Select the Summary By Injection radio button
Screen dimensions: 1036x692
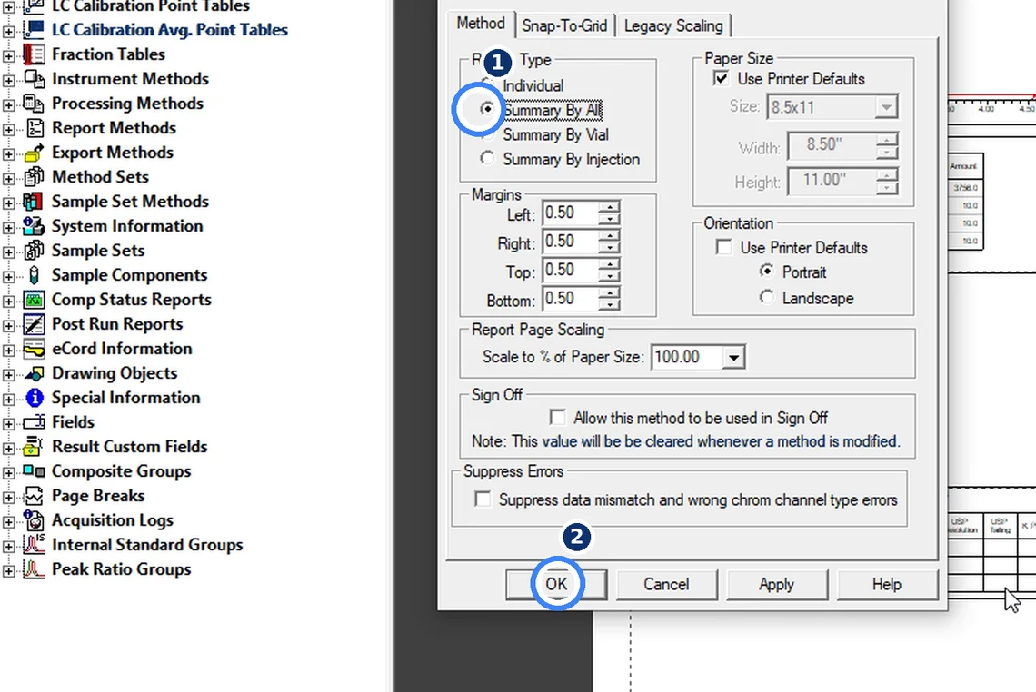(x=487, y=159)
